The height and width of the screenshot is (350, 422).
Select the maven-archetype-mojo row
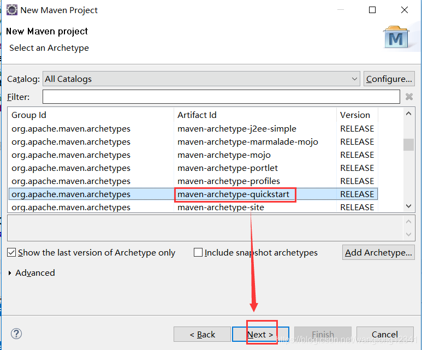coord(193,155)
